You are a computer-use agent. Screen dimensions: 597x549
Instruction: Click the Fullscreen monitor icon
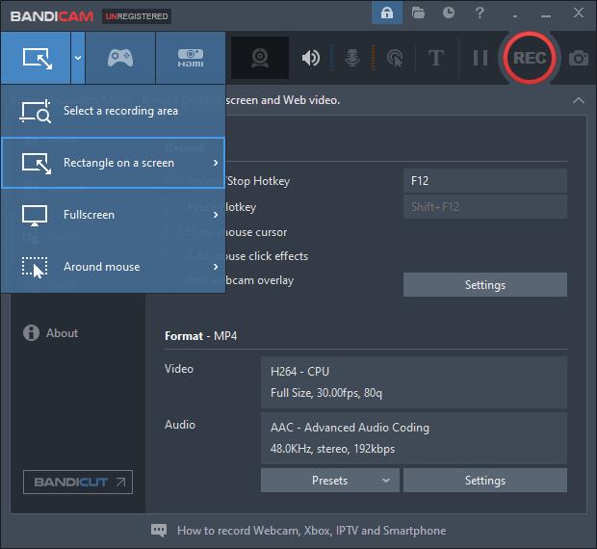35,216
